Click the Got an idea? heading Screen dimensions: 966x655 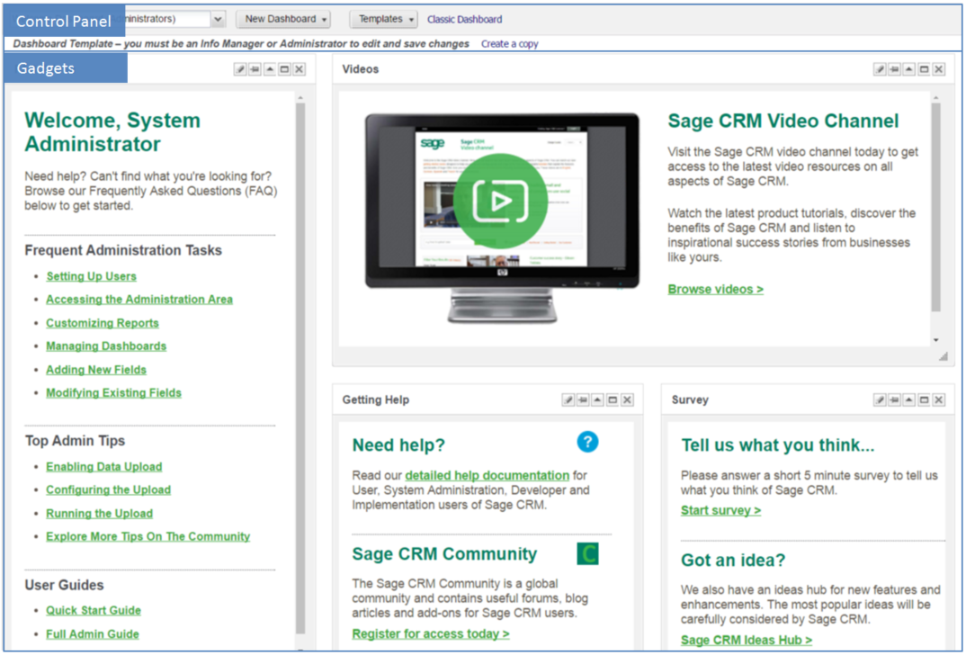733,561
